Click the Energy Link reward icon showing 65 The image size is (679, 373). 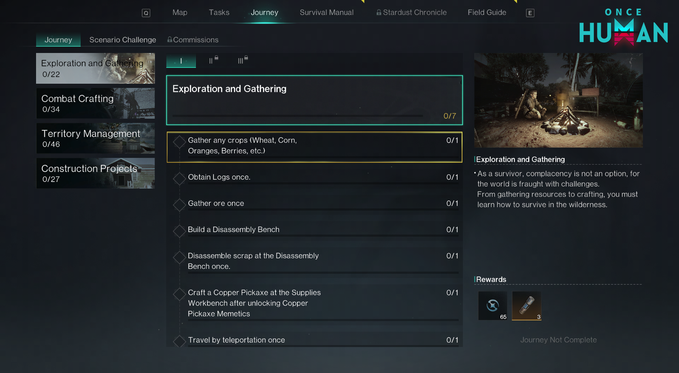pyautogui.click(x=492, y=306)
